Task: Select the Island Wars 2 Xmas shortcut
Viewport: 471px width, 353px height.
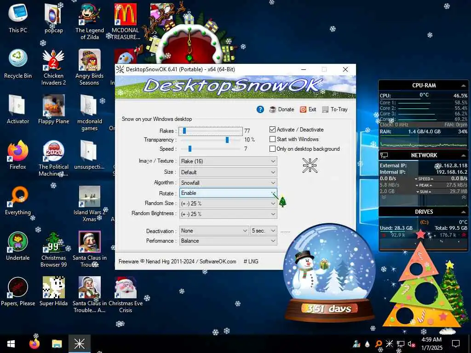Action: coord(90,204)
